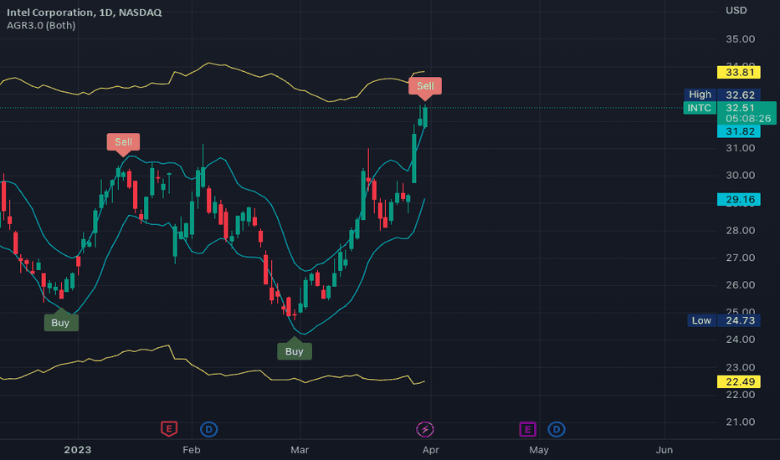Click the blue dividend D marker near February
The height and width of the screenshot is (460, 780).
click(x=209, y=429)
